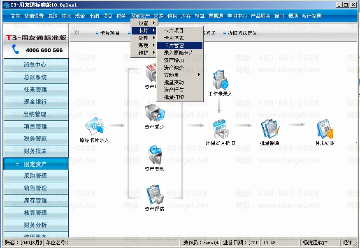Viewport: 360px width, 248px height.
Task: Click the 工作量录入 icon
Action: (x=220, y=80)
